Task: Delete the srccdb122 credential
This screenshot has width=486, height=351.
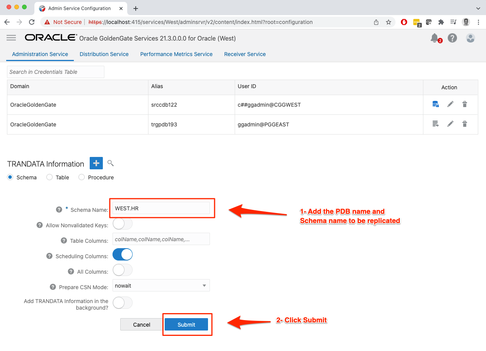Action: 465,104
